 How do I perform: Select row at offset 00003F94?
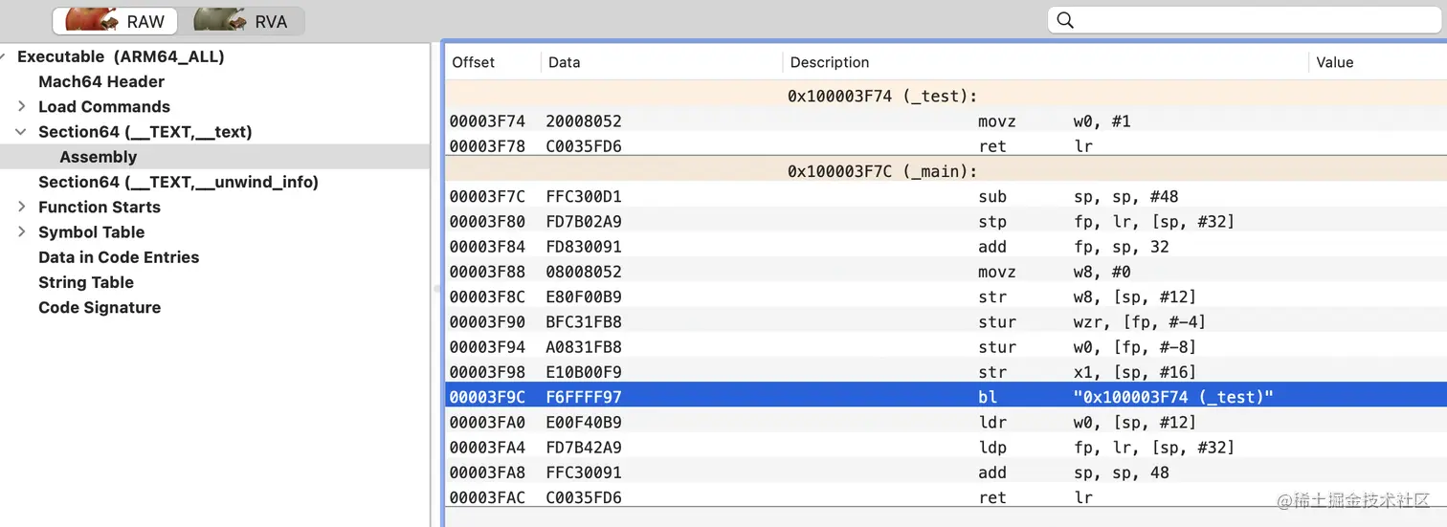pos(946,347)
